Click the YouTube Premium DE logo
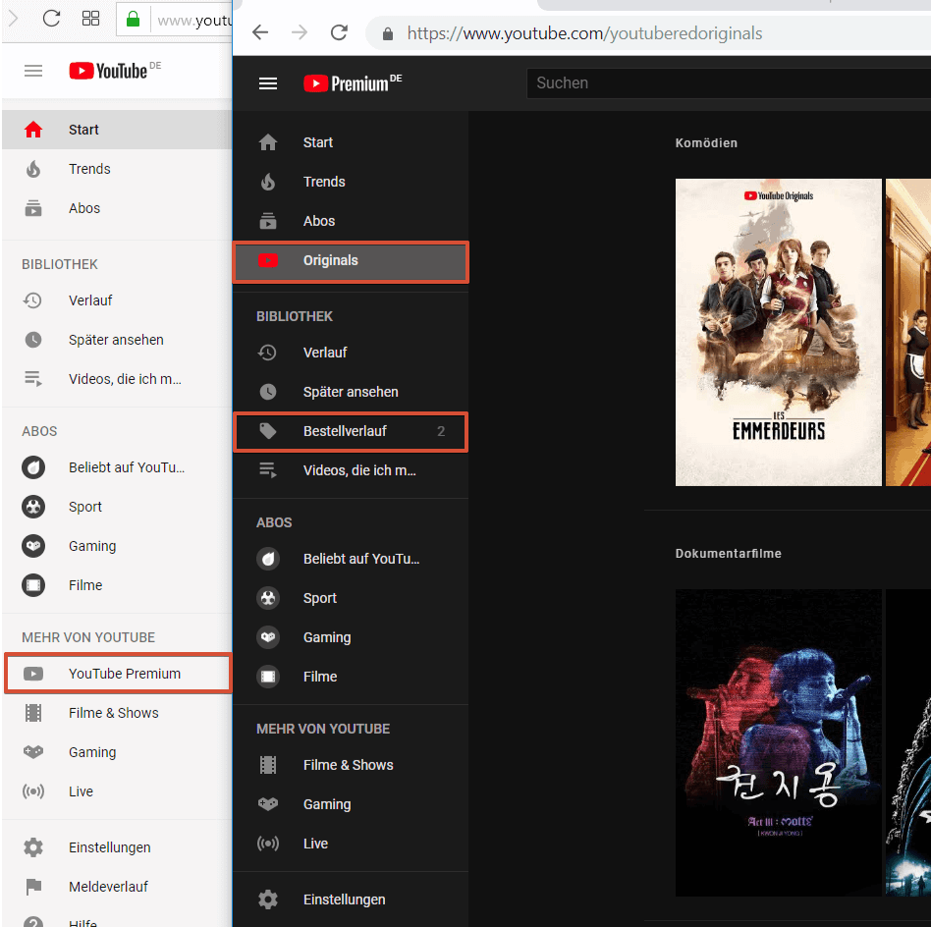This screenshot has width=931, height=927. pyautogui.click(x=353, y=82)
